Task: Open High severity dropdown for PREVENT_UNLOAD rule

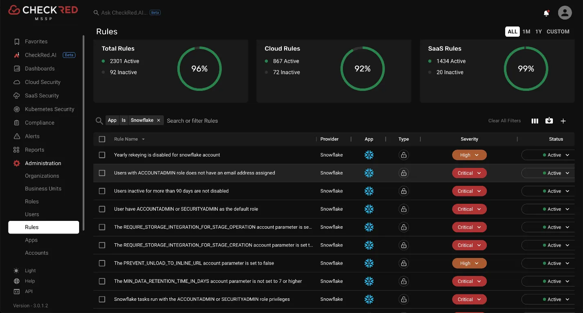Action: pos(469,263)
